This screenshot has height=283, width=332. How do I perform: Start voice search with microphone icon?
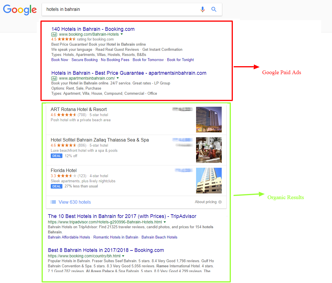203,9
